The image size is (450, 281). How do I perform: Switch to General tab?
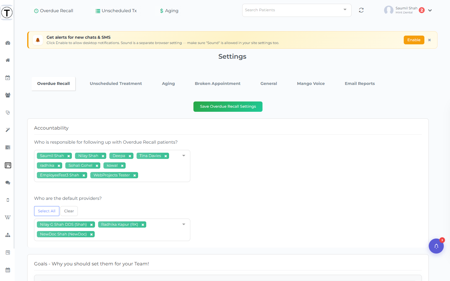[269, 84]
